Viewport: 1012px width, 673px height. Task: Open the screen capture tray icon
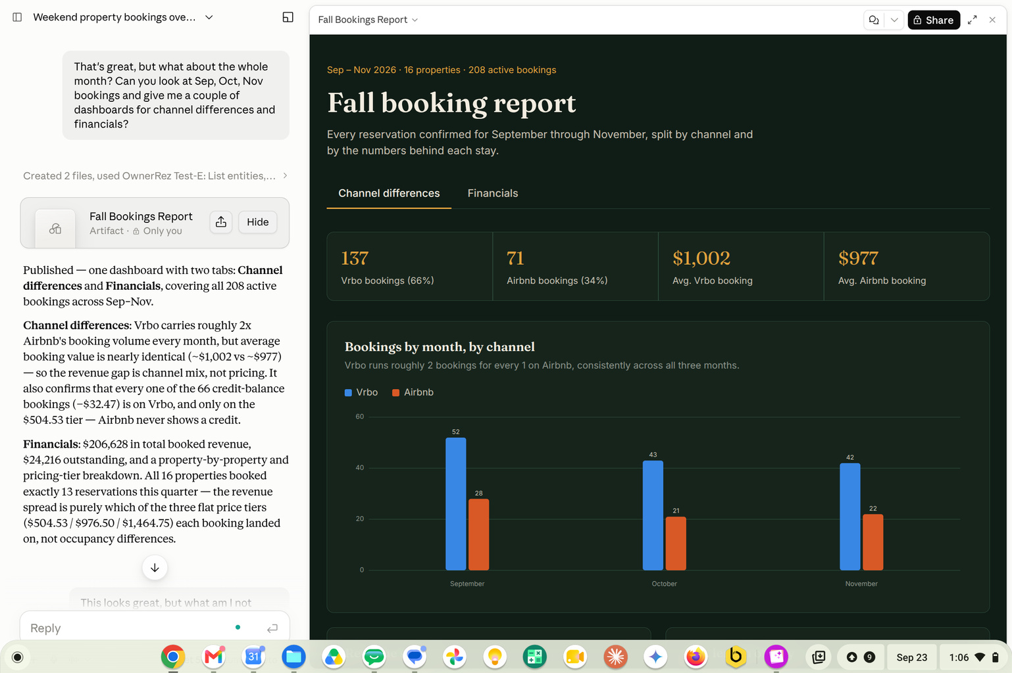point(819,657)
